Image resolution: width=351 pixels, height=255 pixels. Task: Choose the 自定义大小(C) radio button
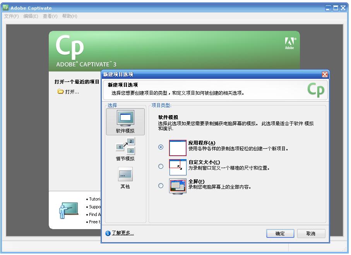point(161,166)
